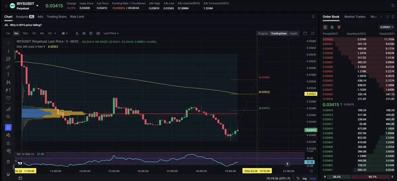Open the Chart tab
The image size is (397, 181).
(x=8, y=17)
